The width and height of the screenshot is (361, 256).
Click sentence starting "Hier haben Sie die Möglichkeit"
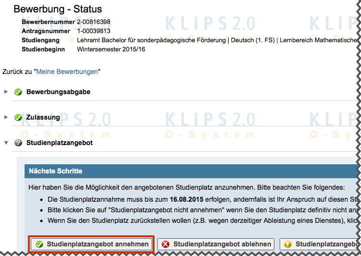pyautogui.click(x=186, y=187)
